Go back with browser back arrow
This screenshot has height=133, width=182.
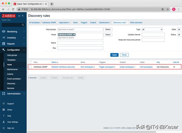[x=3, y=9]
